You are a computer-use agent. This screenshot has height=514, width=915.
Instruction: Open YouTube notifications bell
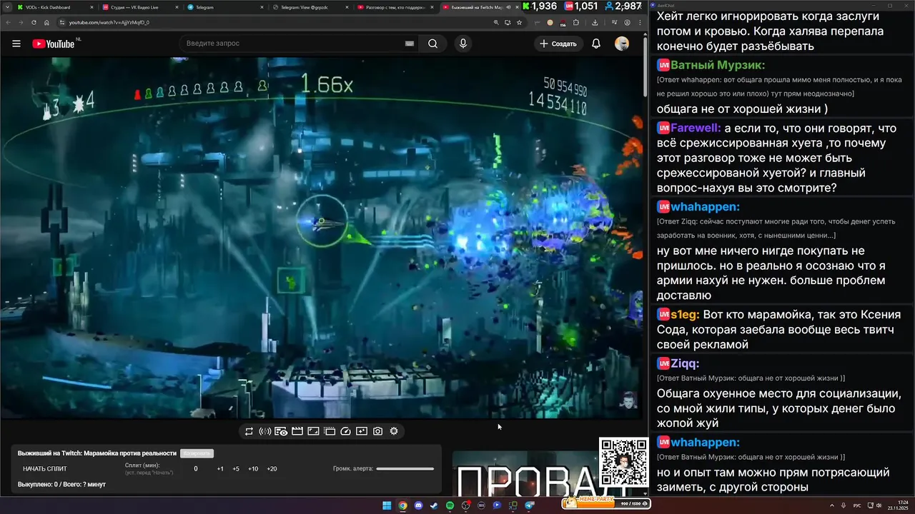pyautogui.click(x=596, y=44)
